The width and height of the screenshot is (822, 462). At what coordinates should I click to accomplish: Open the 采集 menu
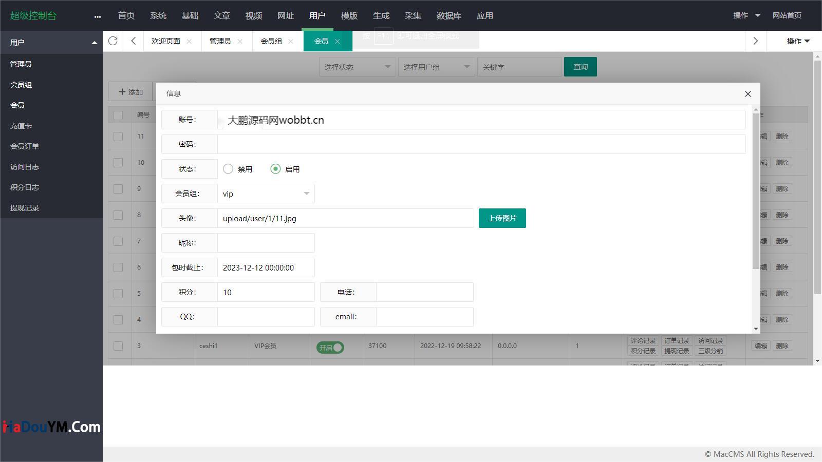[x=413, y=15]
